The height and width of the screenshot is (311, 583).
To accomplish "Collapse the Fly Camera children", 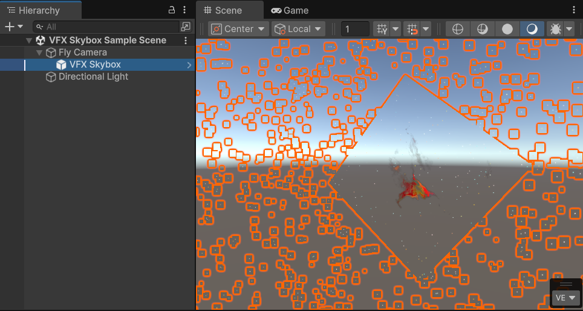I will click(39, 53).
